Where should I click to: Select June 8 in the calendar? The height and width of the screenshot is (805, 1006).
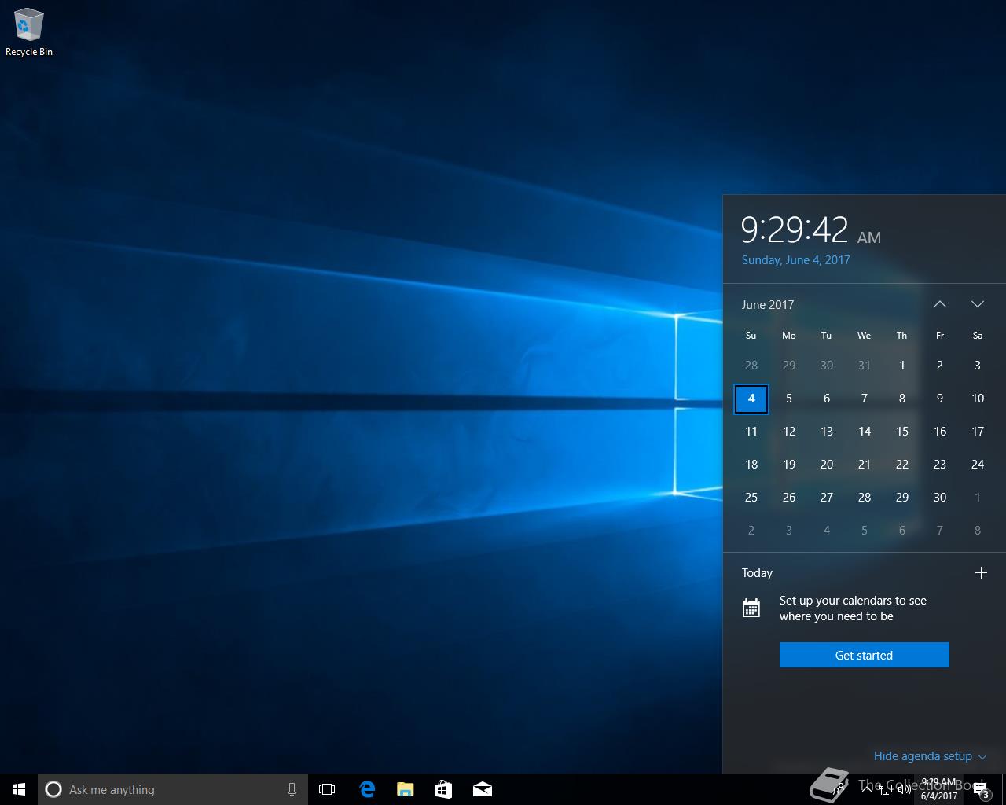902,399
